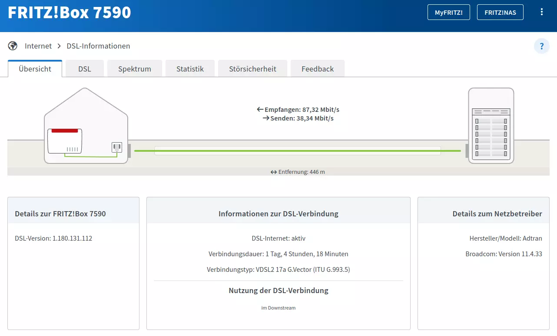This screenshot has height=336, width=557.
Task: Click the Empfangen: 87,32 Mbit/s value
Action: click(x=298, y=110)
